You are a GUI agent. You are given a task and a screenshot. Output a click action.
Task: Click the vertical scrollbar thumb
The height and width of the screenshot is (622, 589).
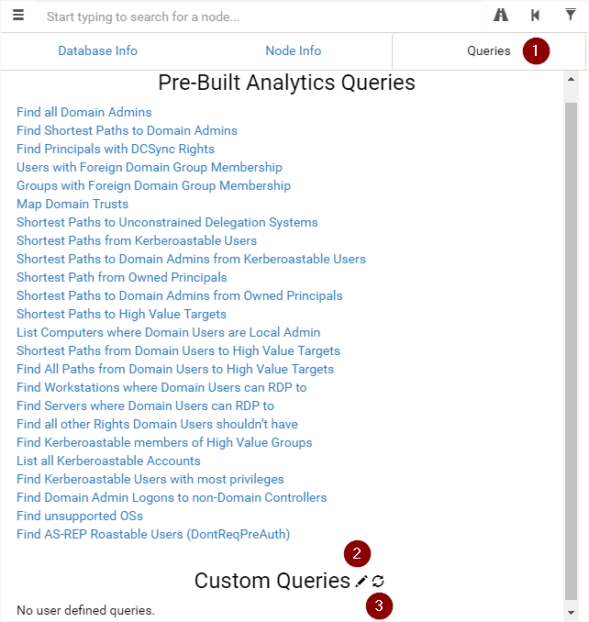(x=571, y=351)
